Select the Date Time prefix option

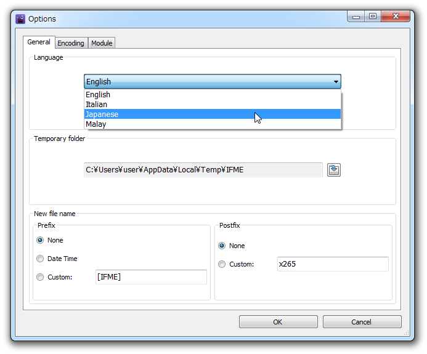40,259
